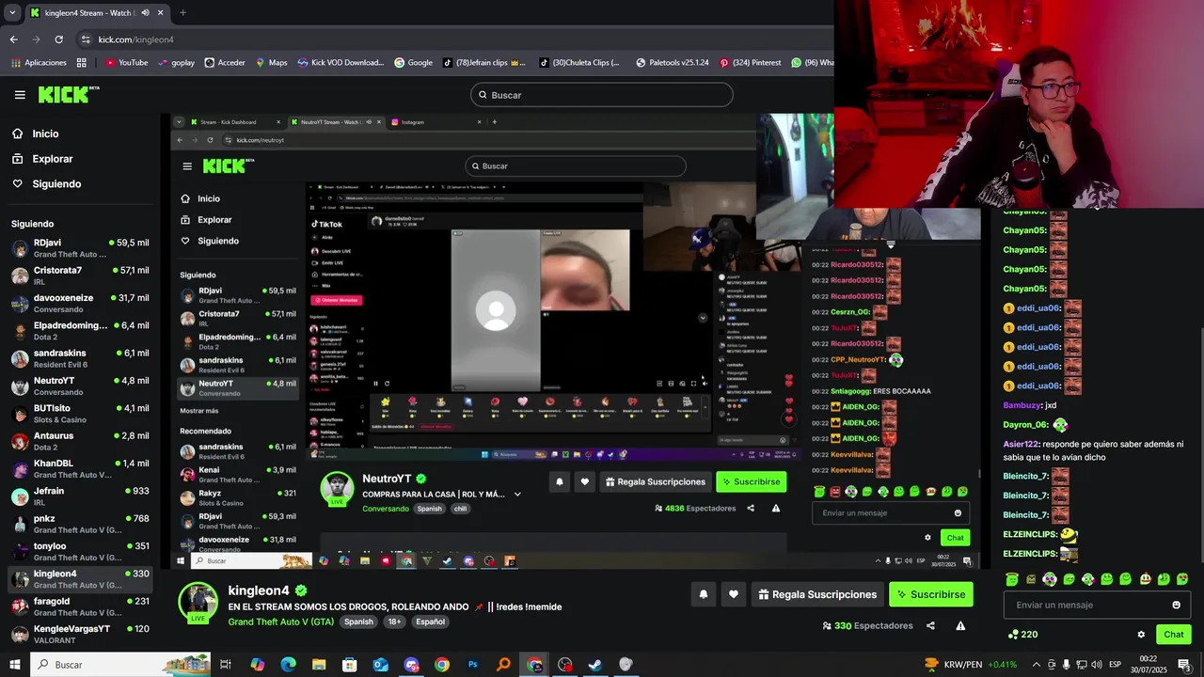Mute the kingleon4 Stream tab audio
This screenshot has width=1204, height=677.
[x=146, y=13]
